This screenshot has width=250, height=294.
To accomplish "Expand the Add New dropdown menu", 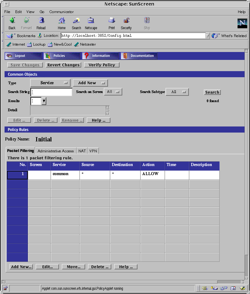I will [x=90, y=83].
